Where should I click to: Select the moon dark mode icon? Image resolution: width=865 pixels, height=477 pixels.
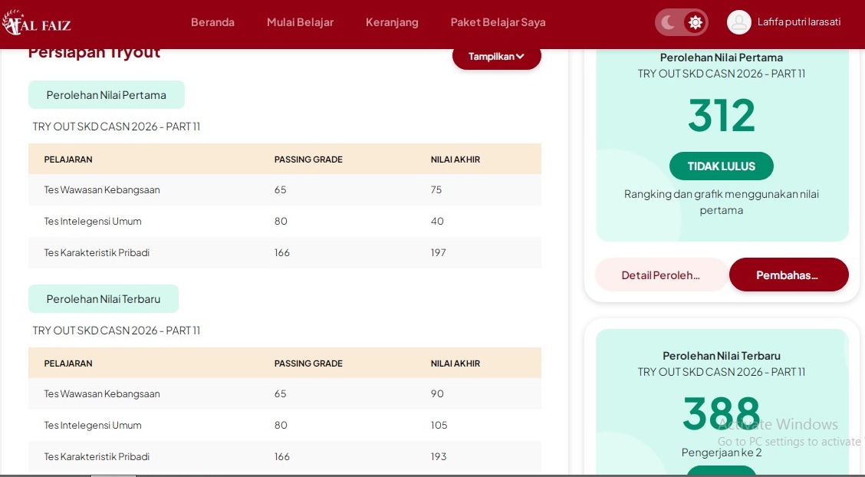click(x=669, y=22)
